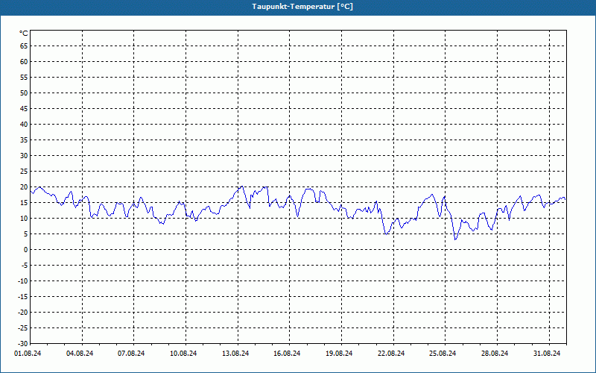Click the lowest dew point dip after 25.08.24
Image resolution: width=596 pixels, height=373 pixels.
pyautogui.click(x=455, y=239)
